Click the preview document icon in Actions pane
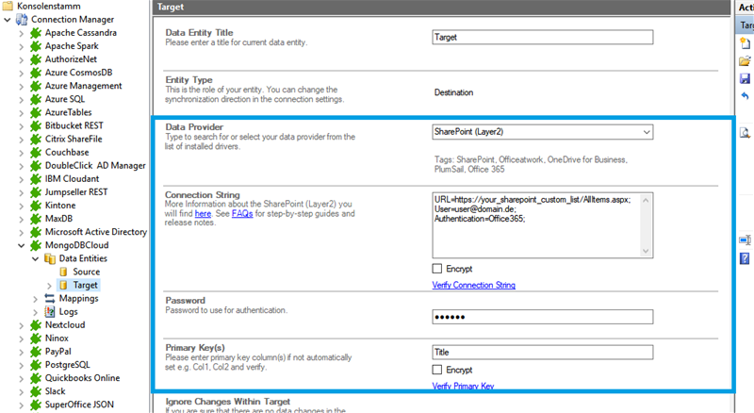Viewport: 754px width, 413px height. click(745, 132)
